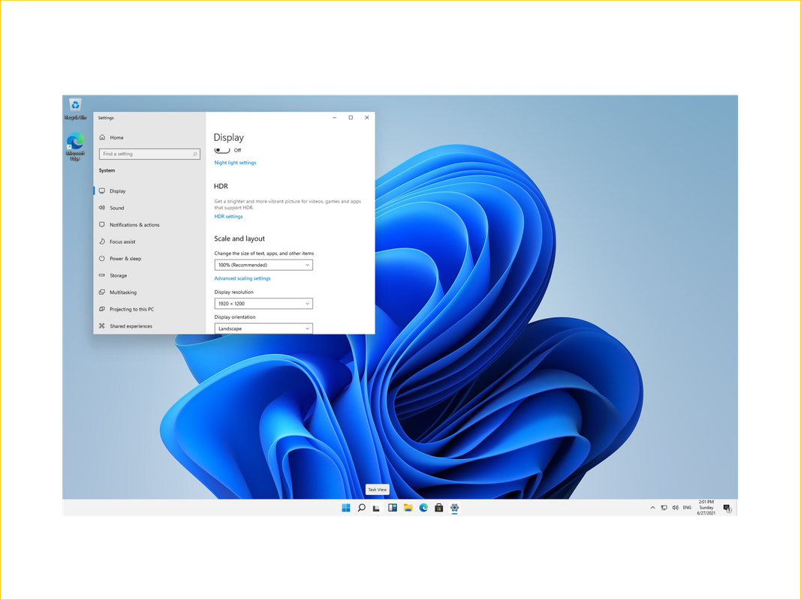Select the Power & sleep icon
801x600 pixels.
[102, 258]
